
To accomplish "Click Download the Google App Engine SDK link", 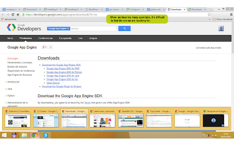I will click(x=61, y=65).
